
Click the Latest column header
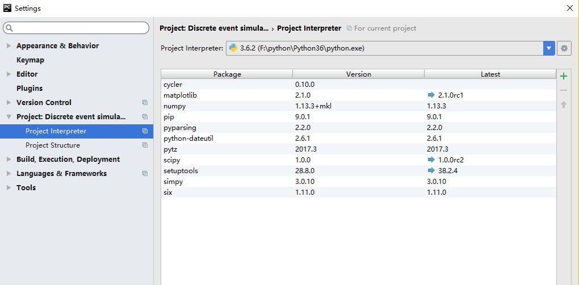[490, 74]
